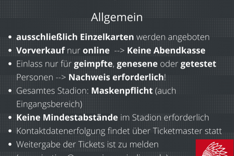Click the word Eingangsbereich in parentheses
The image size is (234, 156).
[48, 105]
